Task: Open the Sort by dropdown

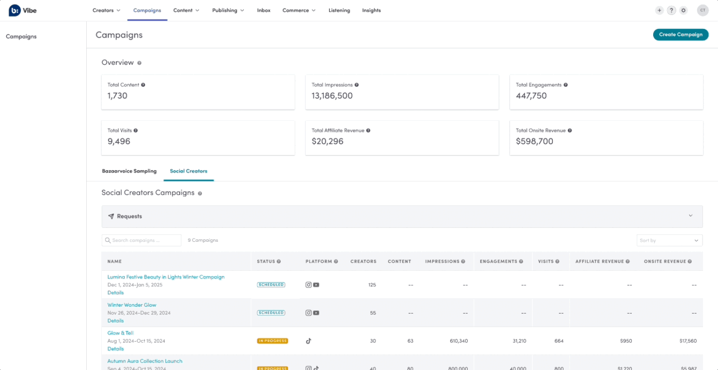Action: (669, 240)
